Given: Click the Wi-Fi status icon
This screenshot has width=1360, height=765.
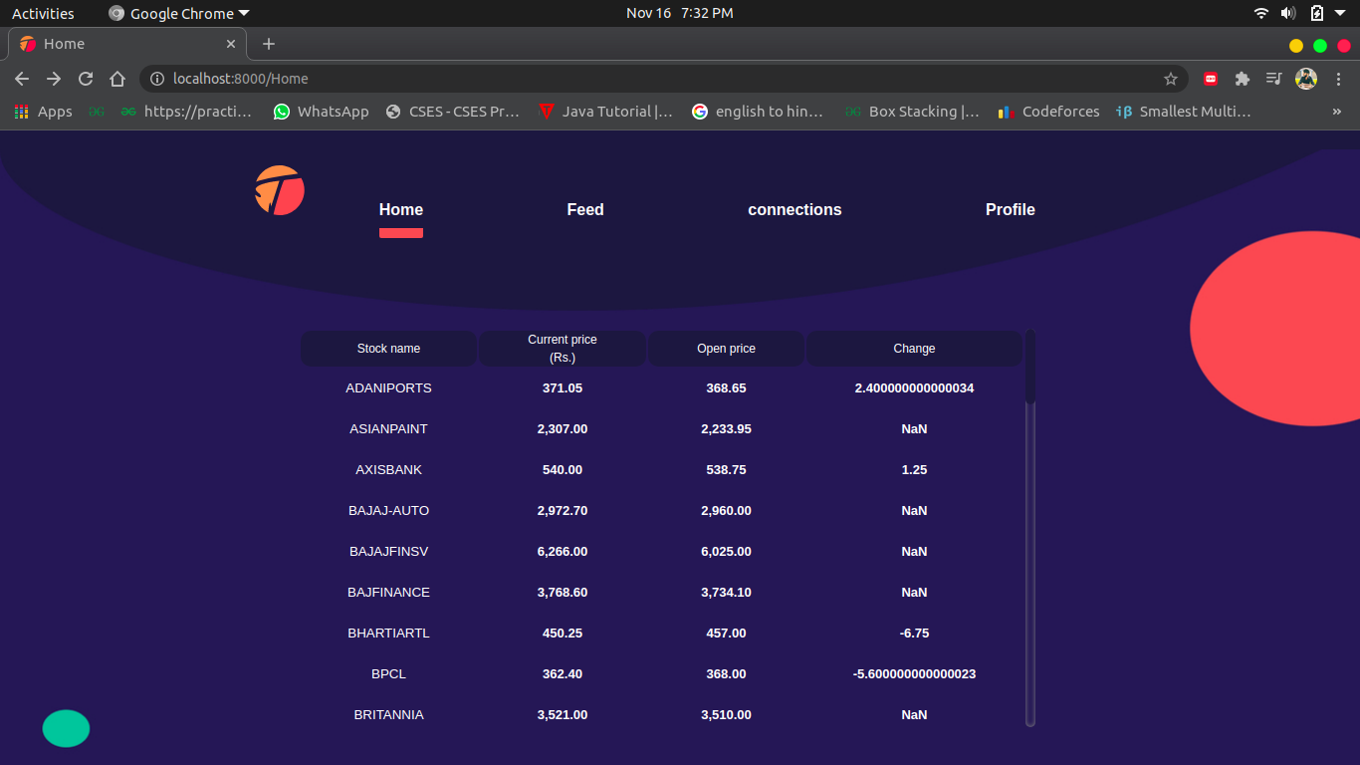Looking at the screenshot, I should tap(1261, 13).
